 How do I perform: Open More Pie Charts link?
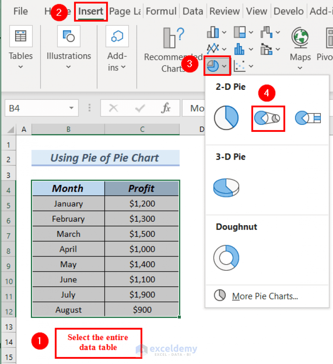pos(265,296)
